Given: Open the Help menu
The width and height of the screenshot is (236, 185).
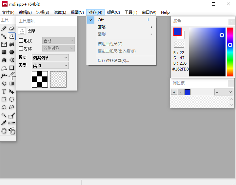Looking at the screenshot, I should pos(165,12).
